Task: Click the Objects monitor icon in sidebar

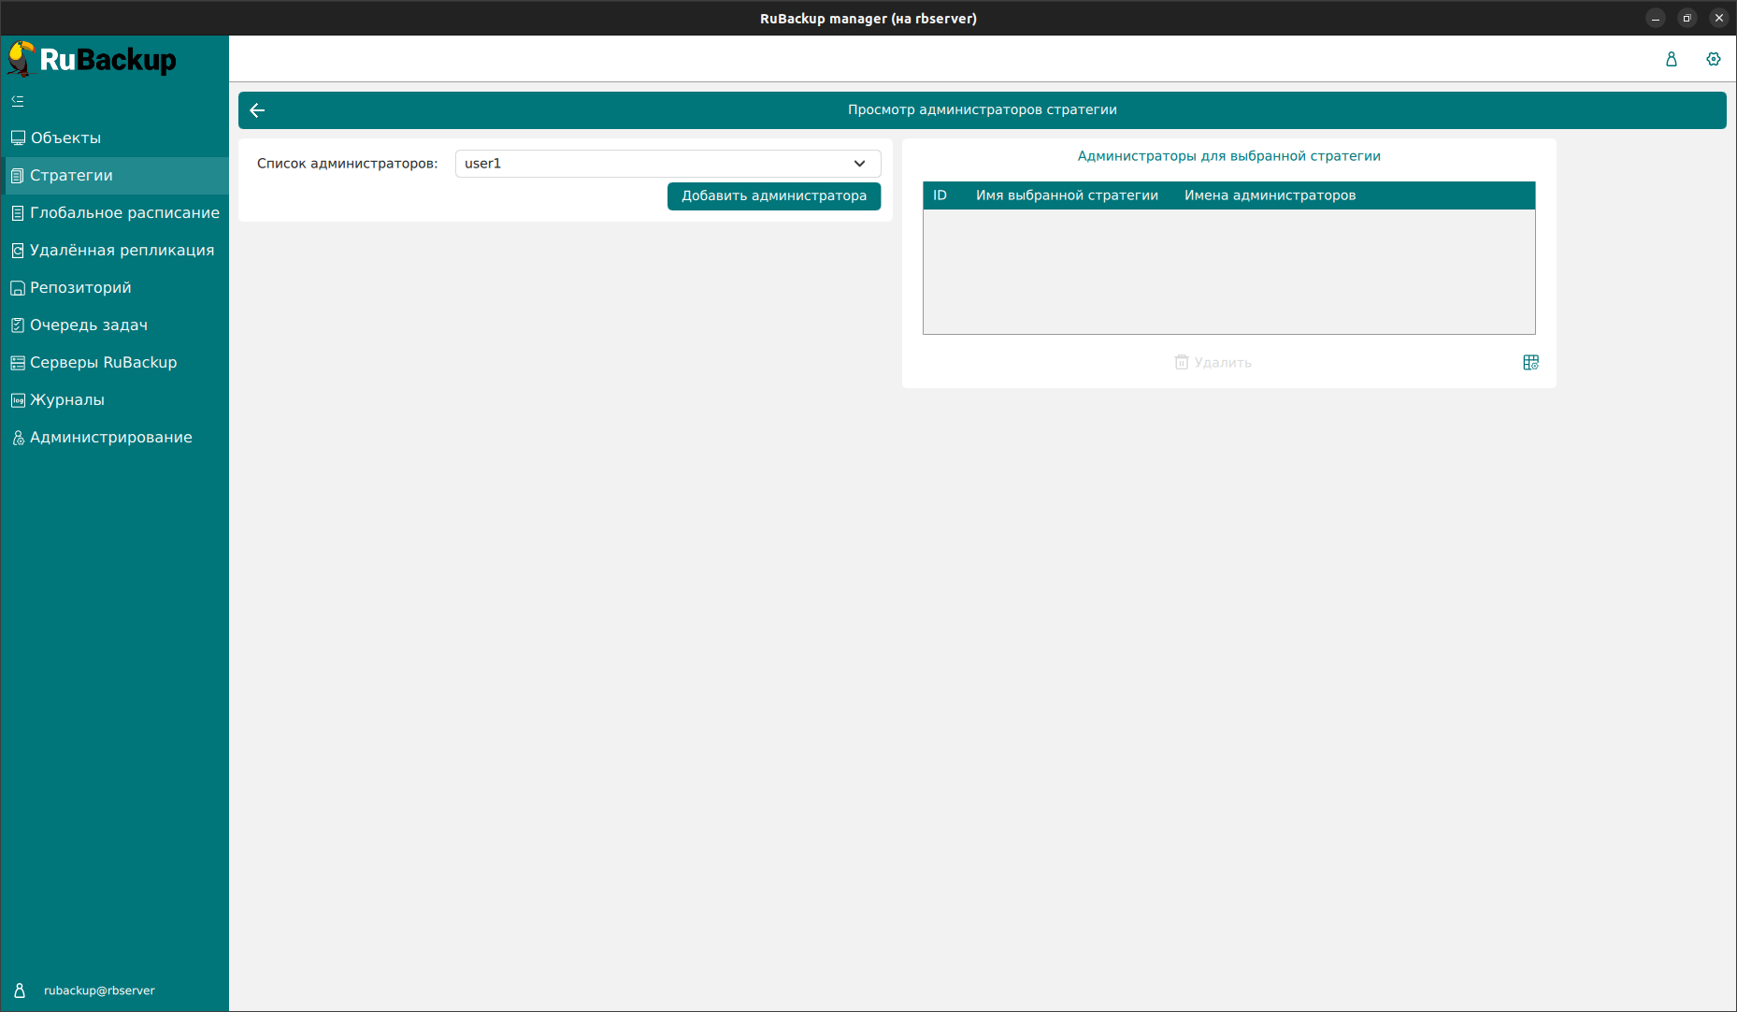Action: (x=18, y=138)
